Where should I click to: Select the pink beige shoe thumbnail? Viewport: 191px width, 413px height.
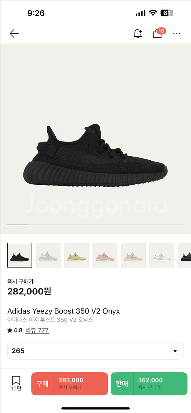click(x=105, y=255)
